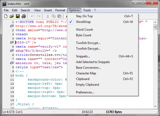Choose Byte Count menu entry
This screenshot has width=160, height=116.
click(x=103, y=35)
